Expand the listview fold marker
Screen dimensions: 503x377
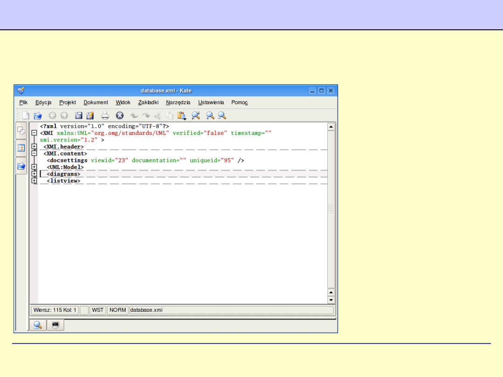pyautogui.click(x=34, y=181)
